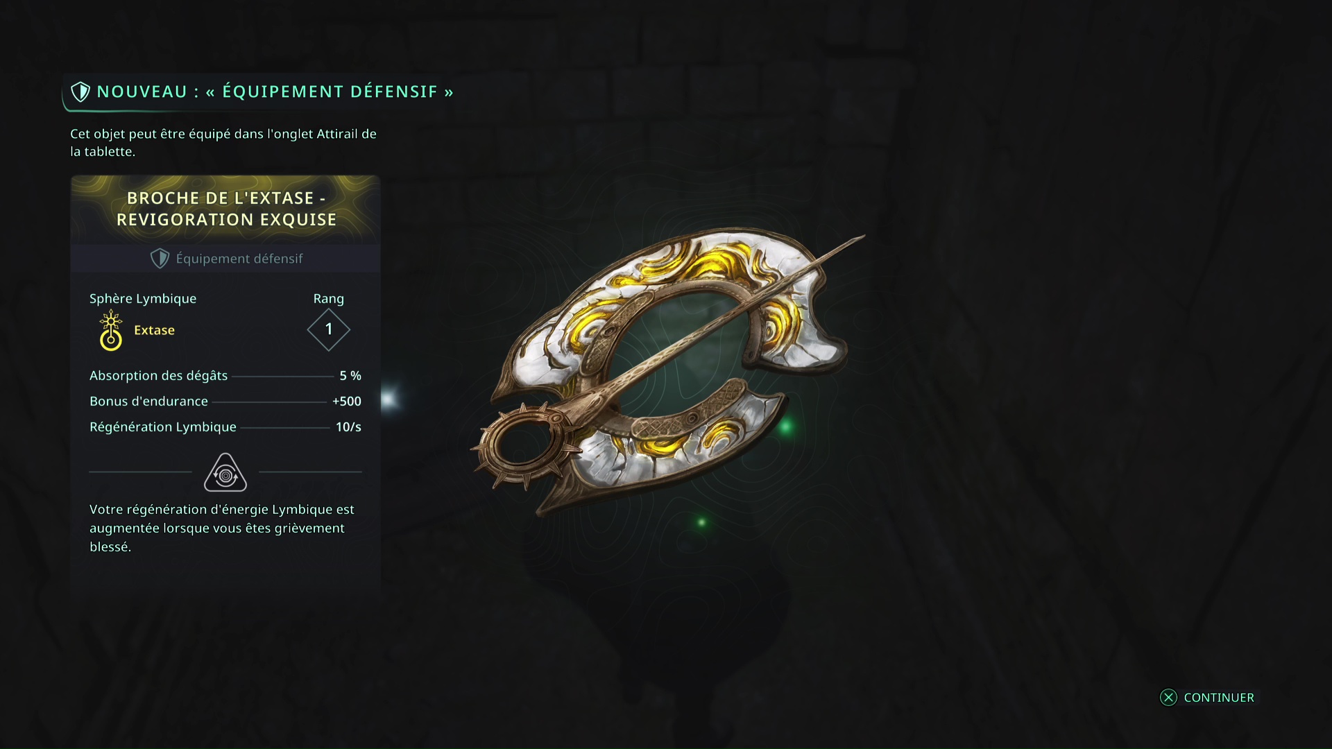
Task: Click the perk description about grièvement blessé
Action: coord(222,528)
